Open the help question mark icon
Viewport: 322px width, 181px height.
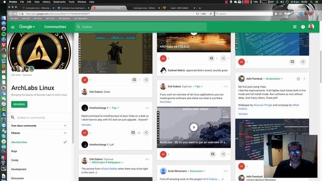[x=303, y=27]
